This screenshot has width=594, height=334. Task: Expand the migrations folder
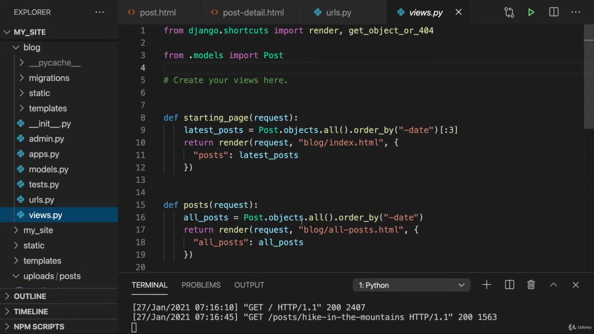click(49, 78)
